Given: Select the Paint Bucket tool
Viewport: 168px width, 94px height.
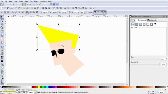Looking at the screenshot, I should (x=2, y=72).
